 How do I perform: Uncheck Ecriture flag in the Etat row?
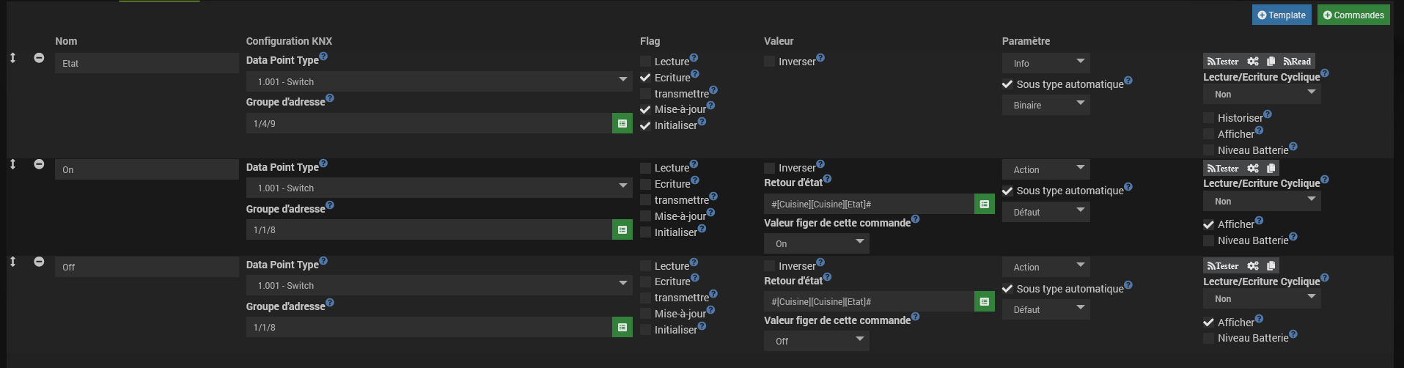[x=645, y=78]
